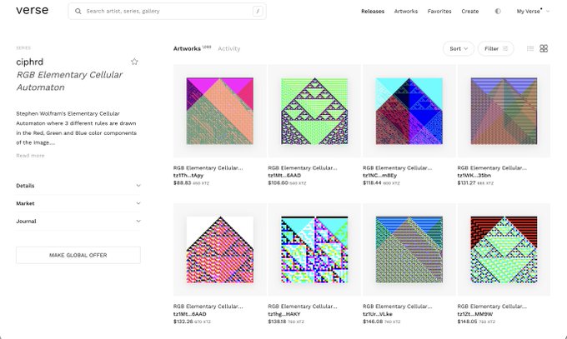This screenshot has height=339, width=567.
Task: Open artwork thumbnail priced $106.60
Action: [x=314, y=111]
